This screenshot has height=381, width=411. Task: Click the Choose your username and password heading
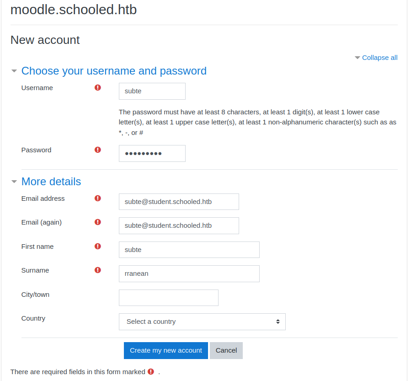[114, 71]
